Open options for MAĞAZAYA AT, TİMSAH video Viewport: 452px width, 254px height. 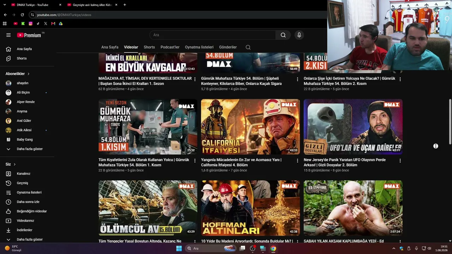[x=195, y=79]
